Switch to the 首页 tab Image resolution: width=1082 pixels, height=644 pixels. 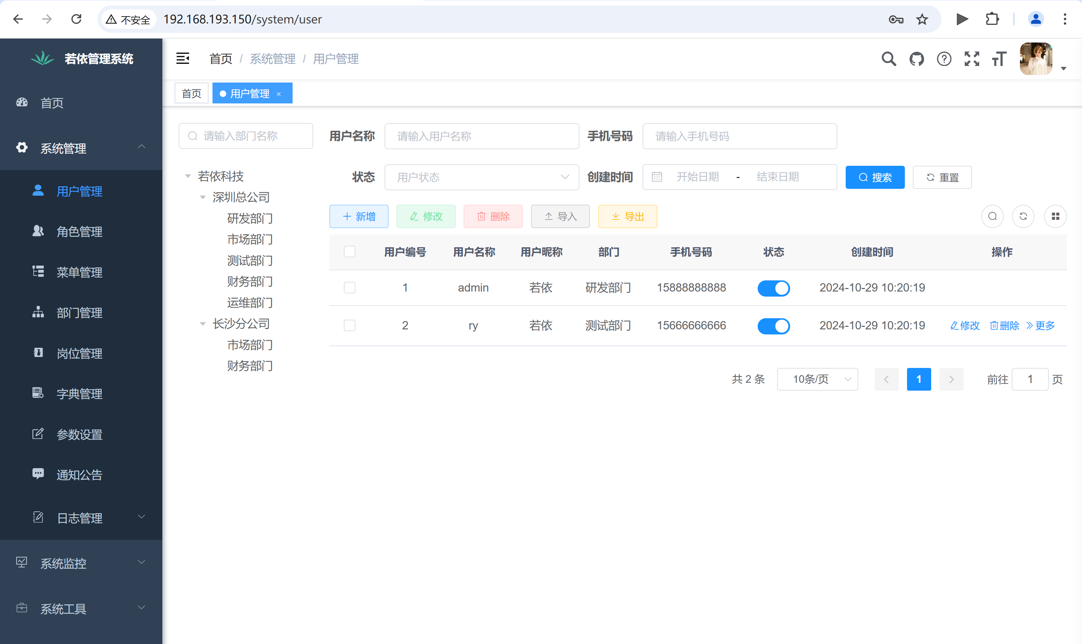tap(192, 93)
